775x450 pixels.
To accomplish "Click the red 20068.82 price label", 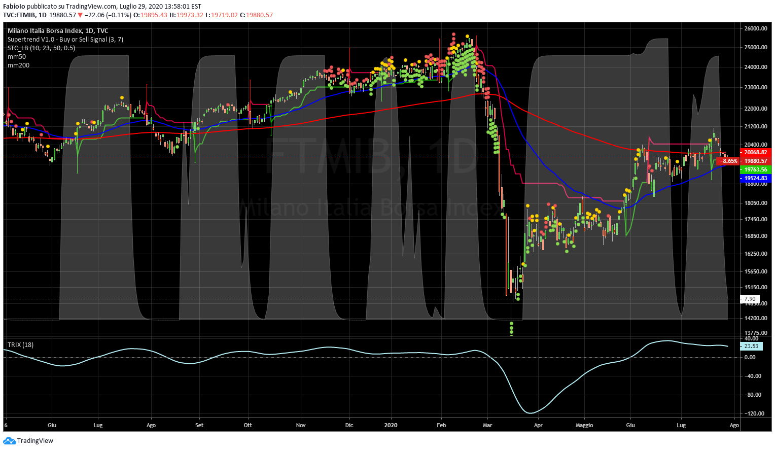I will pos(756,152).
